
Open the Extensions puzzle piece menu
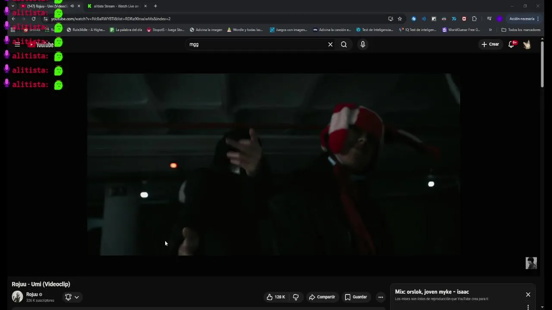coord(474,19)
